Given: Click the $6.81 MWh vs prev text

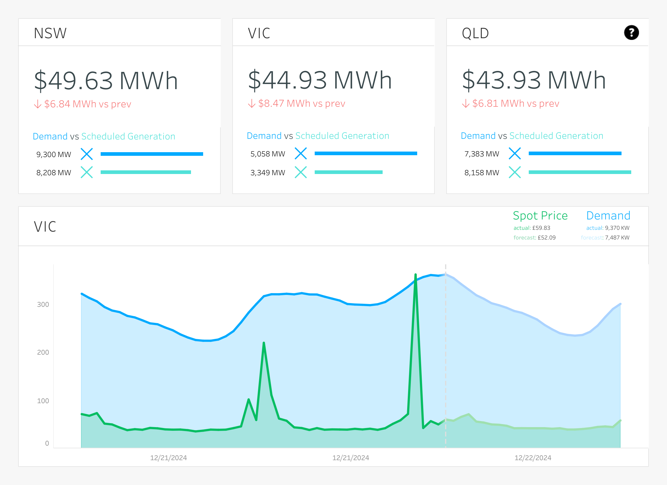Looking at the screenshot, I should (516, 103).
